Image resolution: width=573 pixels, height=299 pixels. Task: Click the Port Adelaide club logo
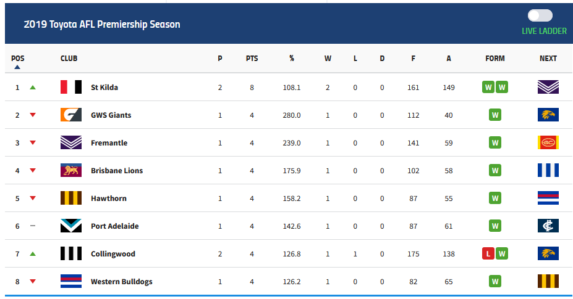point(71,226)
